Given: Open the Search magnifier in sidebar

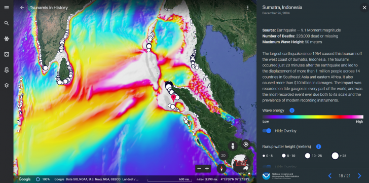Looking at the screenshot, I should [x=7, y=23].
